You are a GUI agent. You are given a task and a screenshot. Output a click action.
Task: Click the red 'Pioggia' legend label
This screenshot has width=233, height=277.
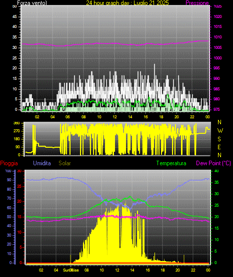[9, 163]
